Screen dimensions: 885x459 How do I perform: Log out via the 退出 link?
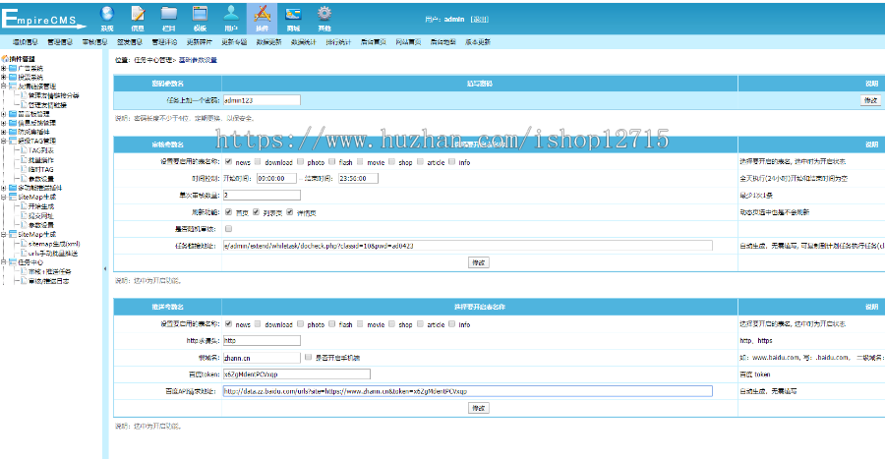(x=480, y=20)
